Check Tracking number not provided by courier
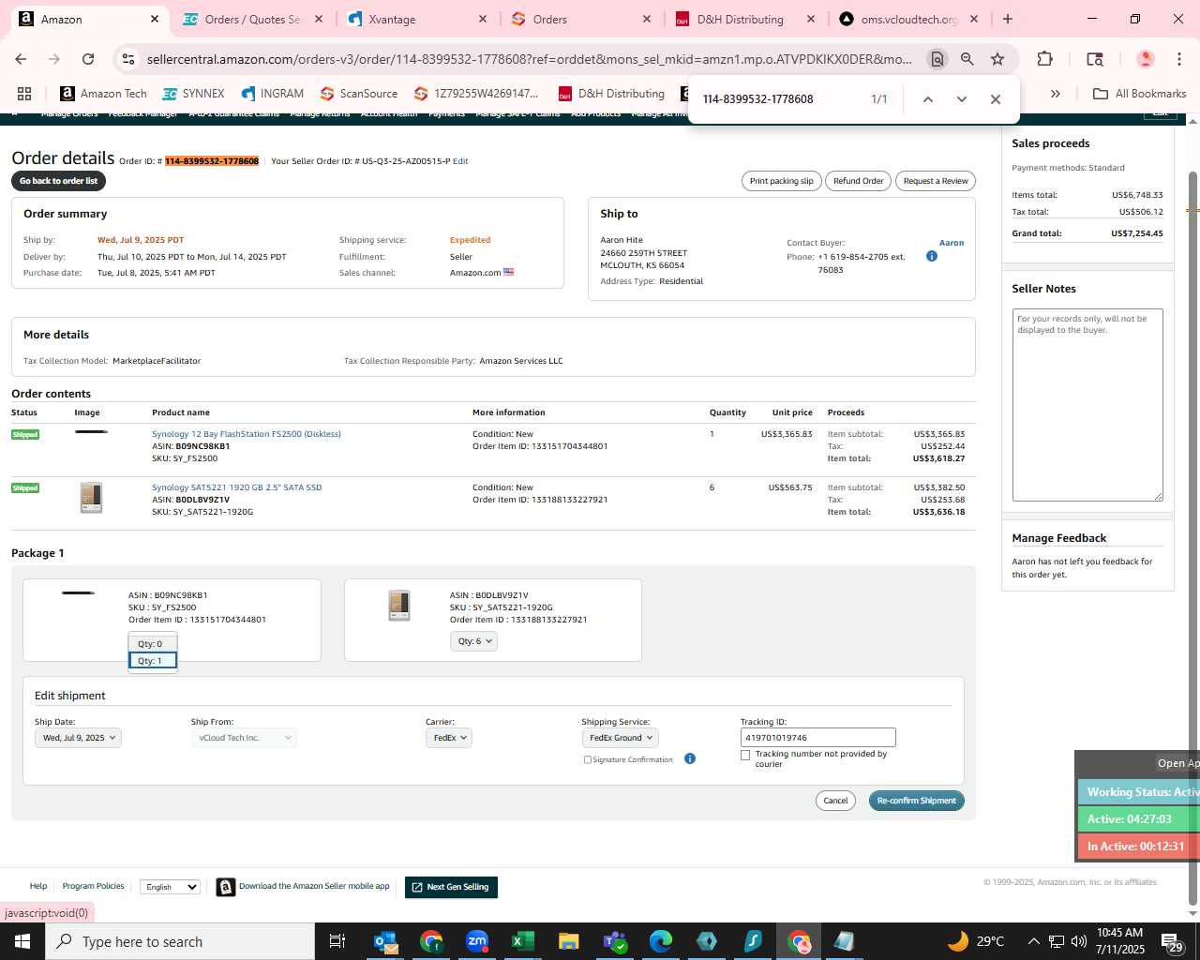This screenshot has height=960, width=1200. point(745,755)
